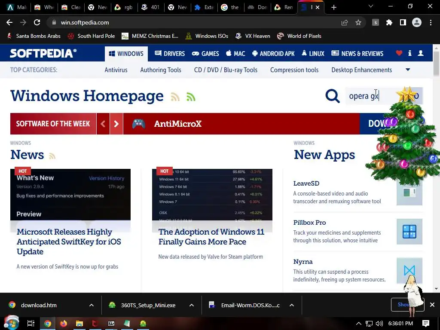Expand more top categories dropdown arrow
Viewport: 440px width, 330px height.
408,70
